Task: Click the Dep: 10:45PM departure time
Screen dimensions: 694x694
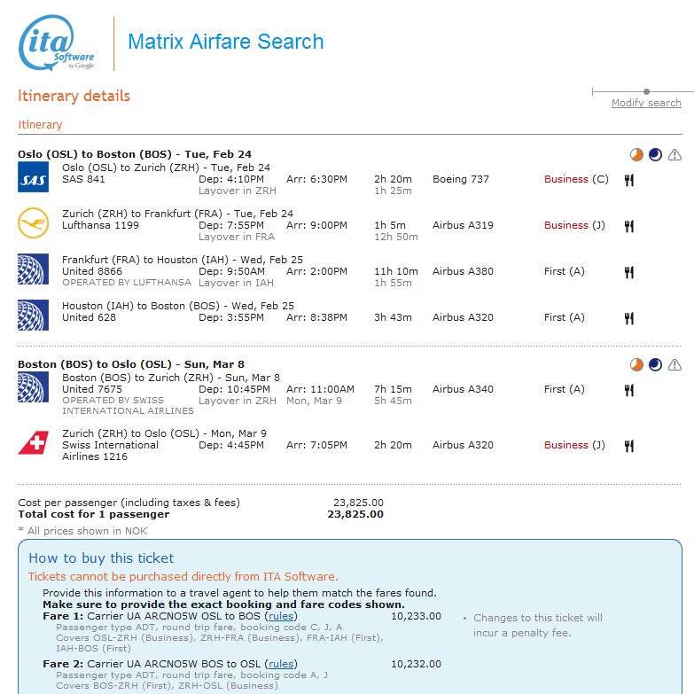Action: pos(234,389)
